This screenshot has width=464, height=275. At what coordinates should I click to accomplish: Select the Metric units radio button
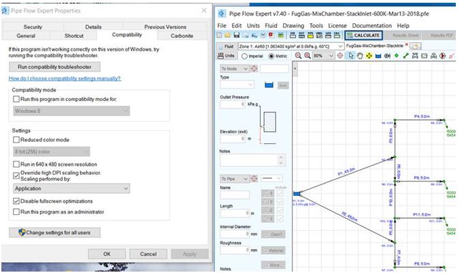point(271,56)
